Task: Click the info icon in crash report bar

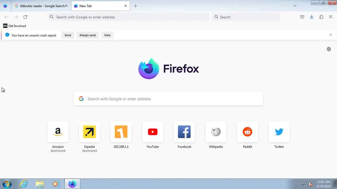Action: (x=7, y=35)
